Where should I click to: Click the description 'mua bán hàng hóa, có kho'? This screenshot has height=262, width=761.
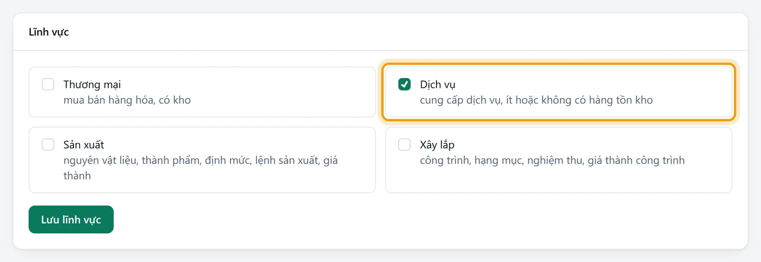(x=127, y=100)
